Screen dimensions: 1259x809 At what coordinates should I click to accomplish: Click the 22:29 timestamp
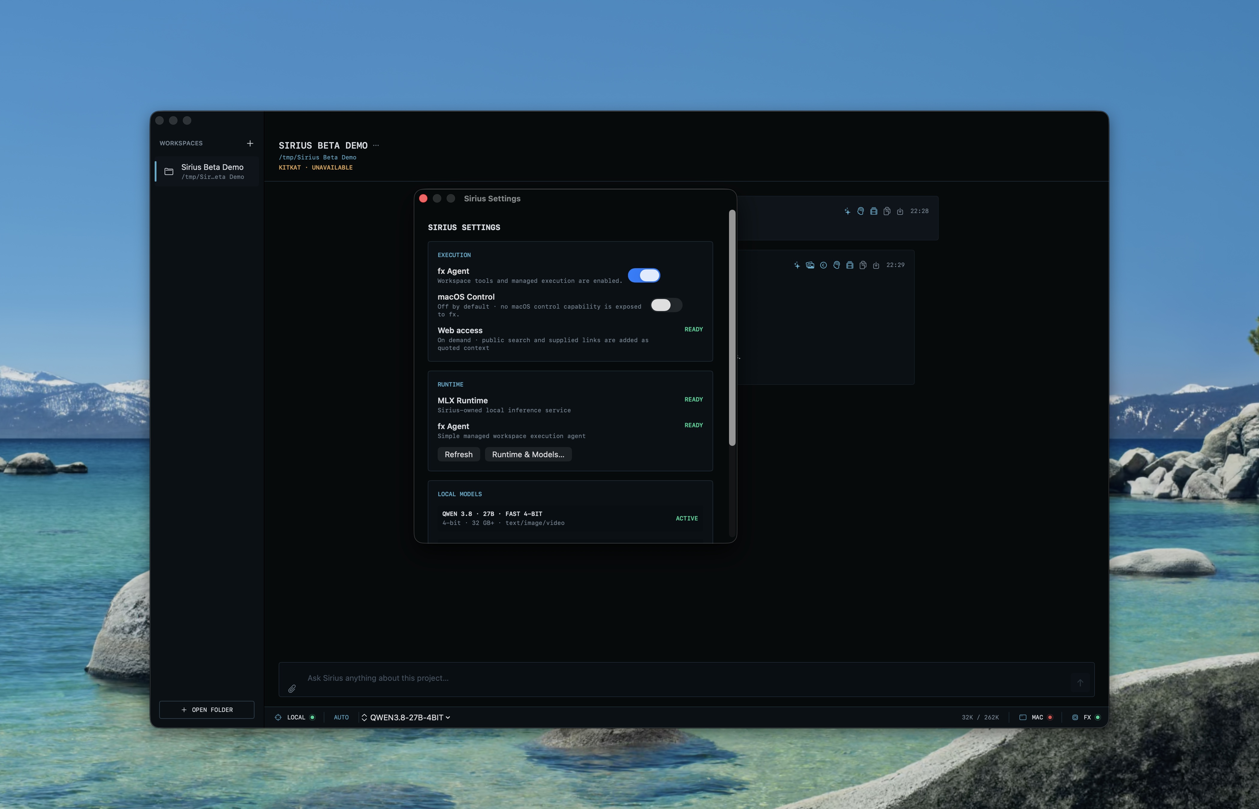(x=895, y=265)
